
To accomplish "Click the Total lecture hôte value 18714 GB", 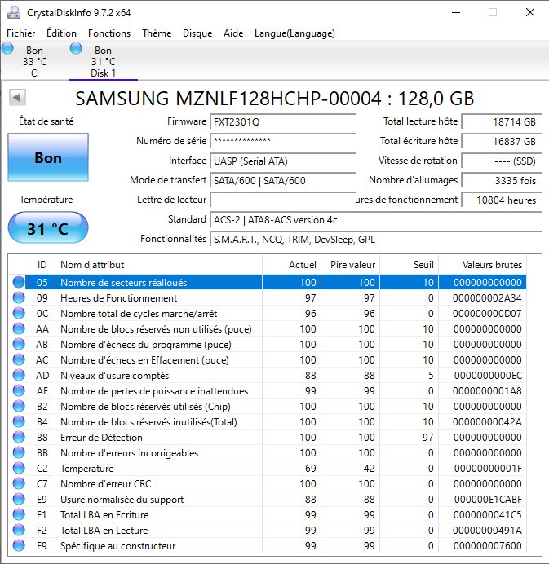I will click(x=502, y=122).
